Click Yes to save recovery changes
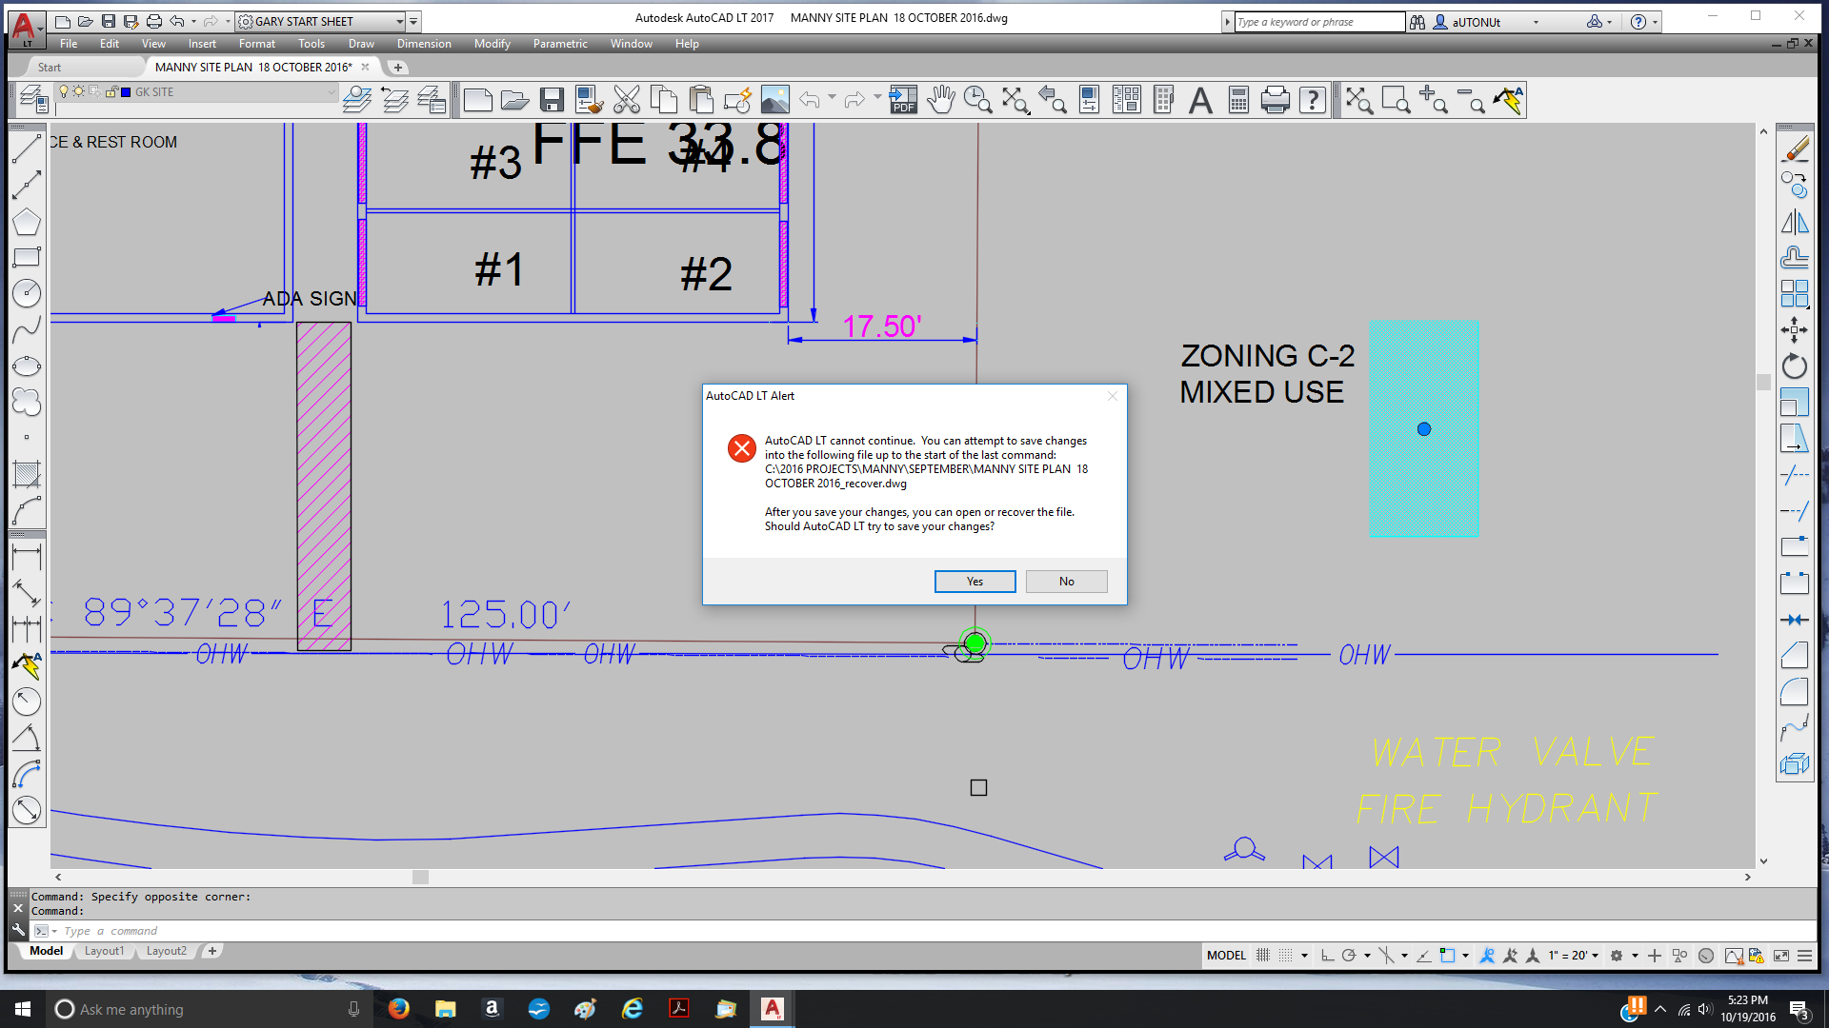The width and height of the screenshot is (1829, 1028). [x=975, y=581]
